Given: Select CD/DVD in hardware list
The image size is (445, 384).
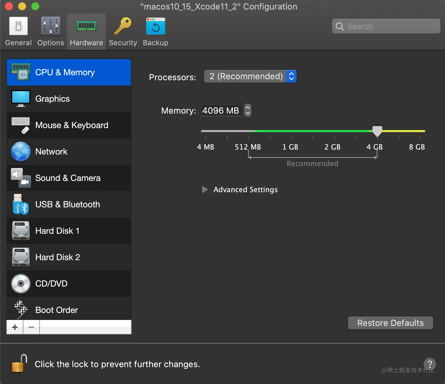Looking at the screenshot, I should point(69,284).
